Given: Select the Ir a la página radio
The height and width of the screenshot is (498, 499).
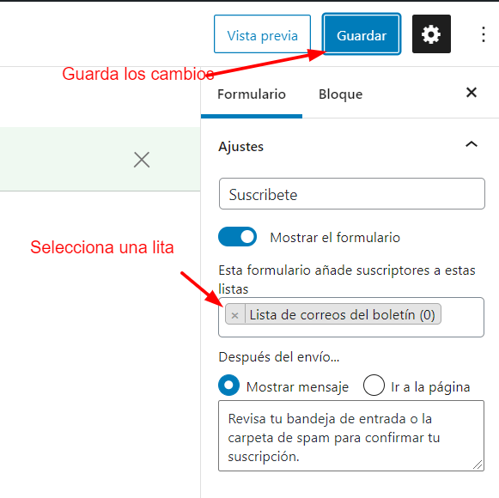Looking at the screenshot, I should 374,386.
